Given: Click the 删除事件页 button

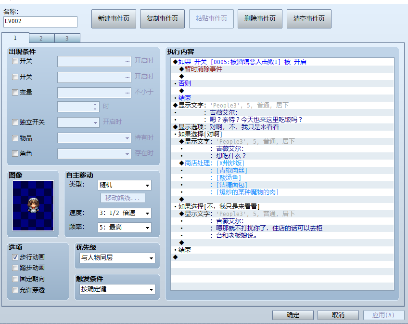Looking at the screenshot, I should click(x=260, y=18).
